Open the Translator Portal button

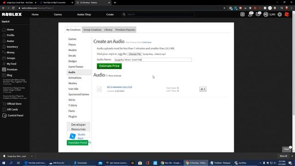[x=77, y=142]
